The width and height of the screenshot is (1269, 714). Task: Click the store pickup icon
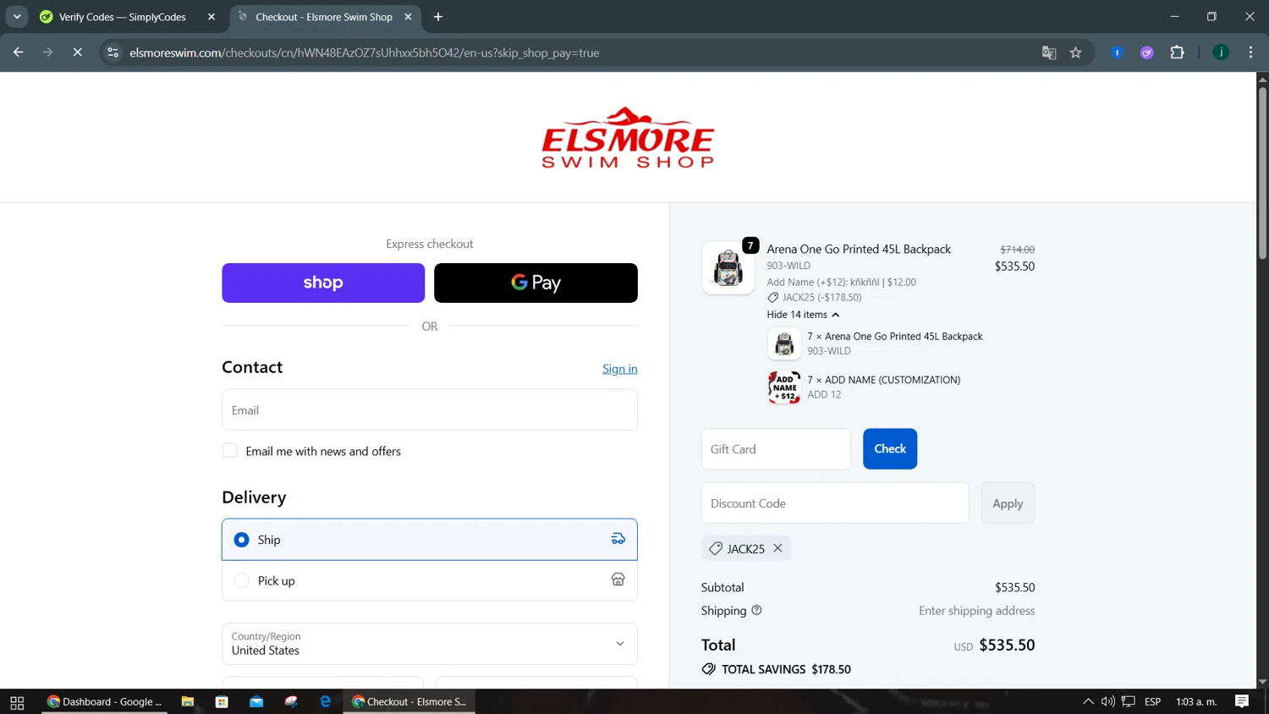618,579
